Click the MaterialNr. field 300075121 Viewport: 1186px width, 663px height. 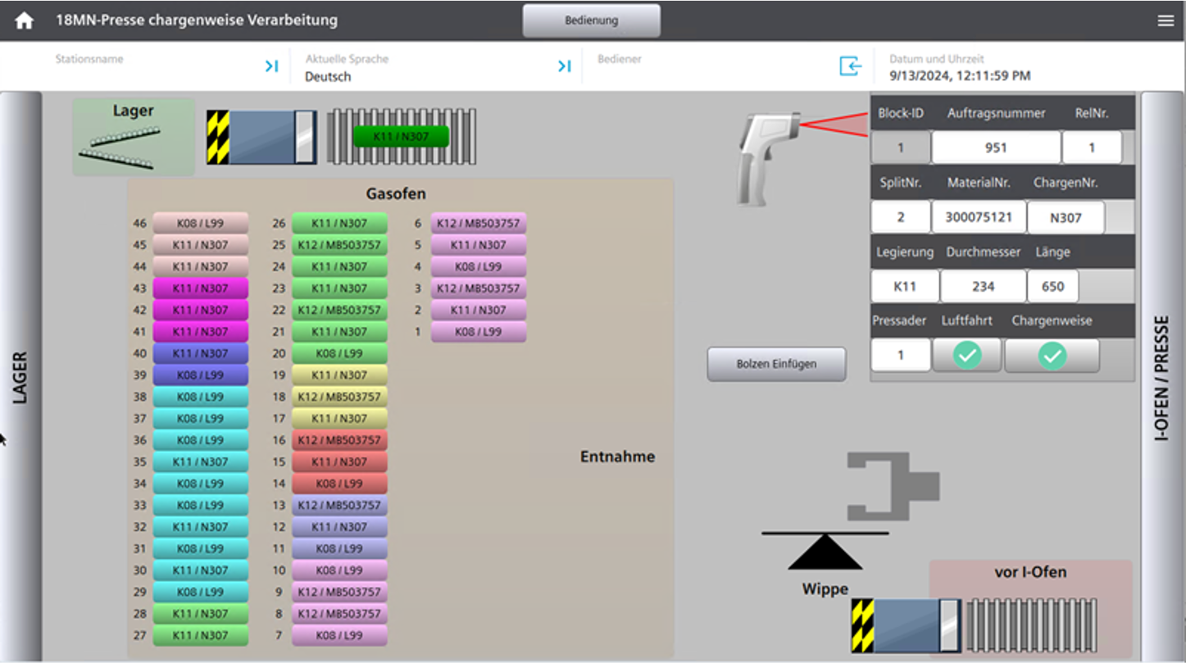click(978, 217)
